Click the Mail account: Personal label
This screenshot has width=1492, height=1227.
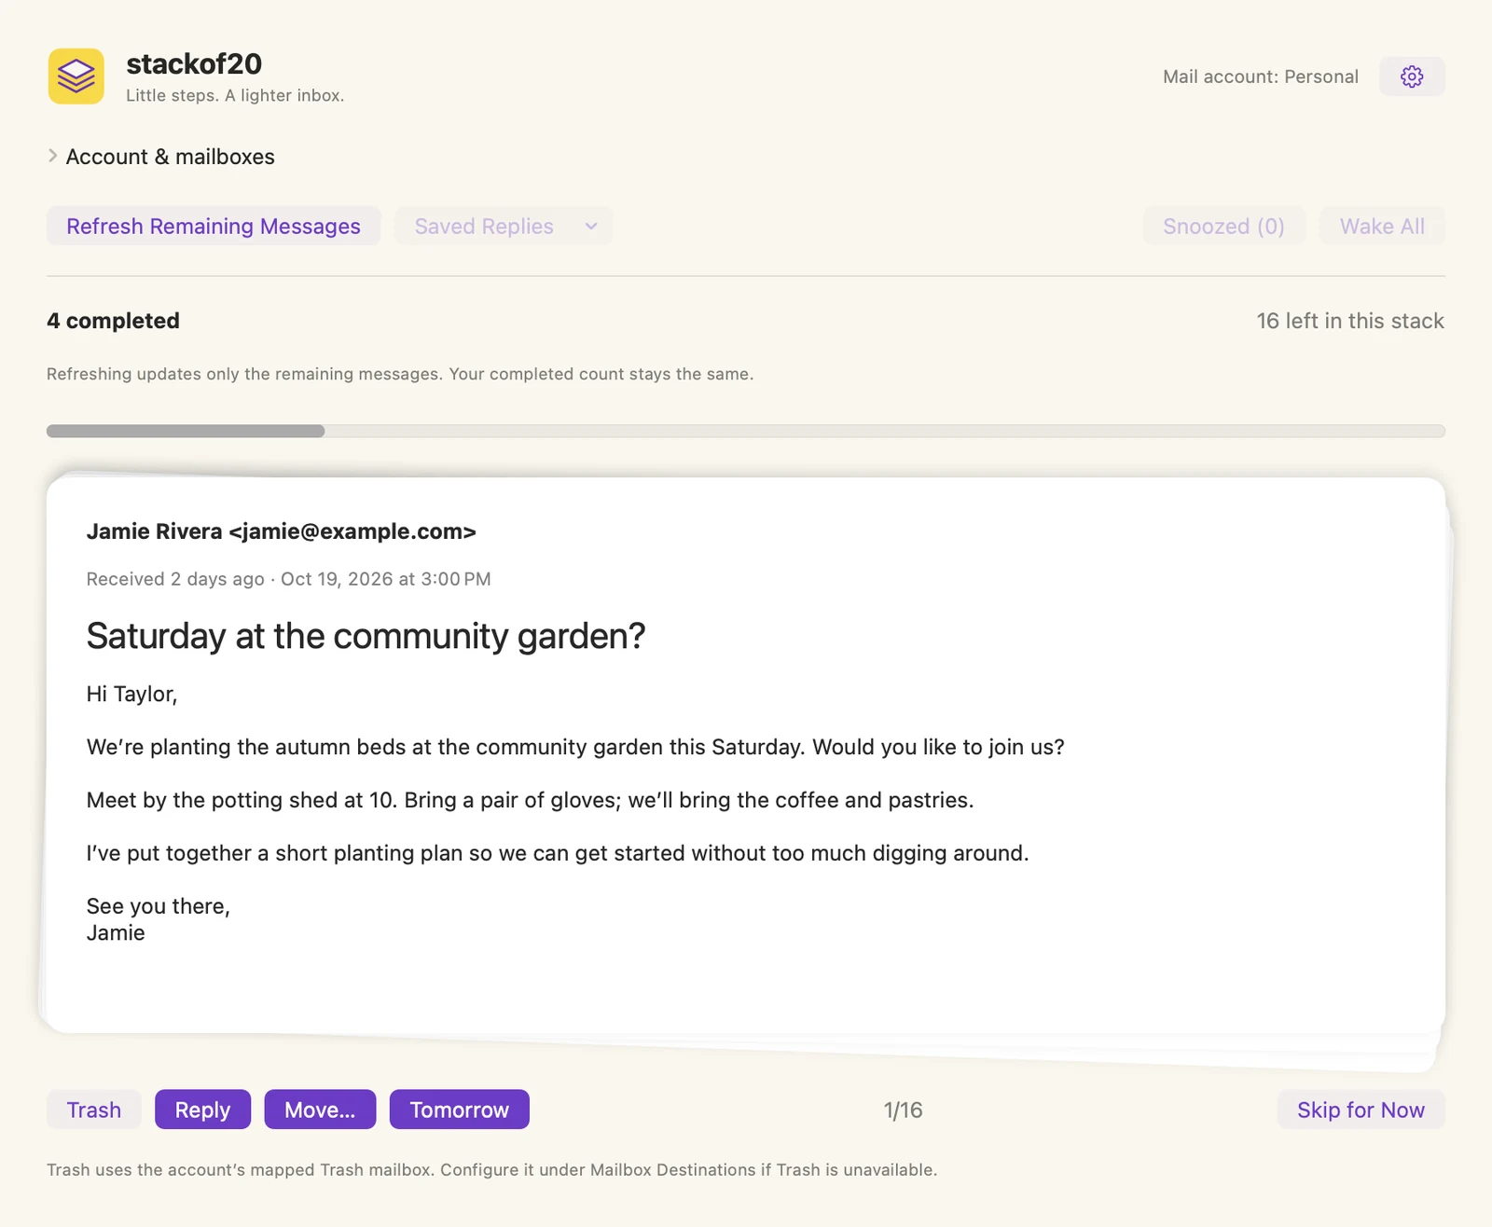(1261, 76)
